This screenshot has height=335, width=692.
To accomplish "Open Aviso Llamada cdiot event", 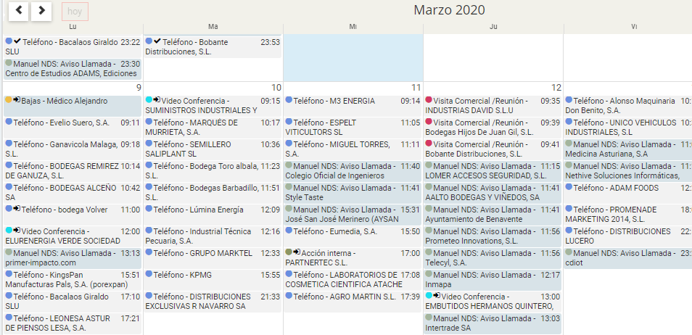I will tap(628, 258).
